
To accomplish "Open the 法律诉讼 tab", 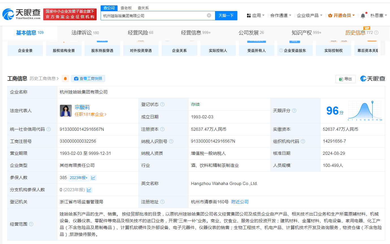I will (85, 33).
